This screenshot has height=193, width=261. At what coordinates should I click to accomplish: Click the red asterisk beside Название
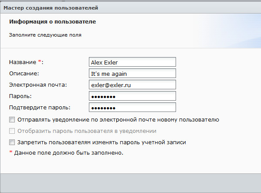coord(40,61)
